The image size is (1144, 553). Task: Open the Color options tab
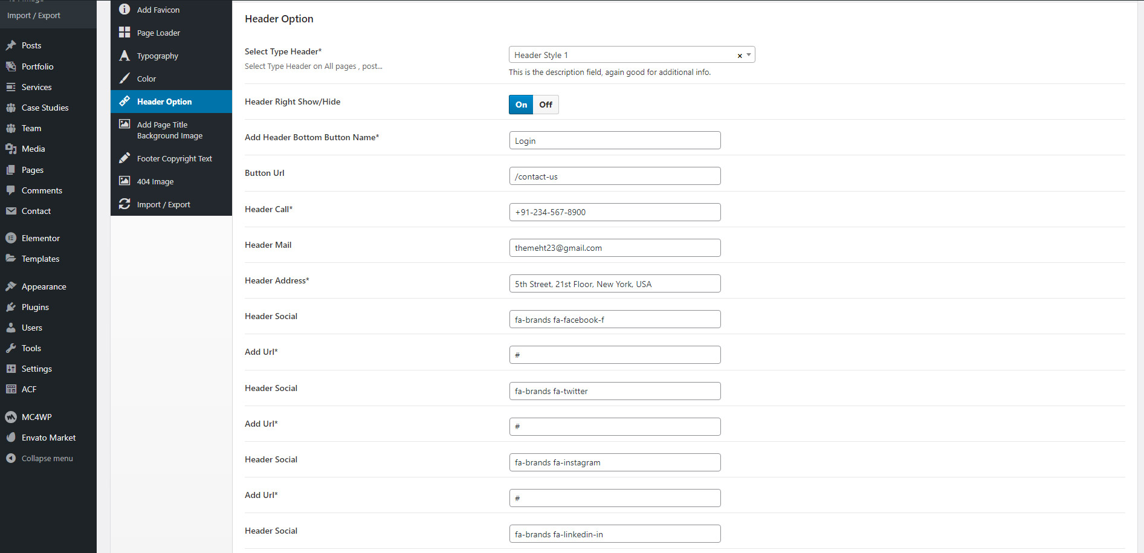coord(171,79)
